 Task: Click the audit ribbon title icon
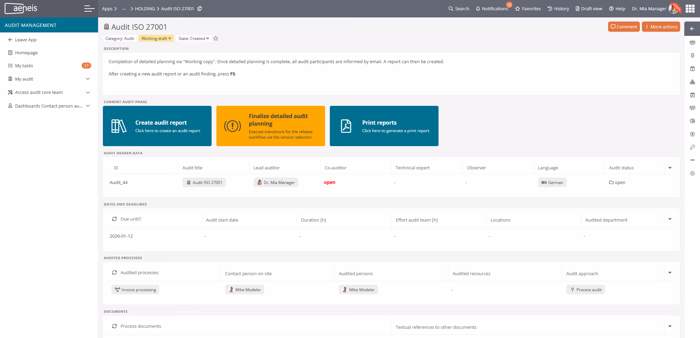[x=107, y=27]
